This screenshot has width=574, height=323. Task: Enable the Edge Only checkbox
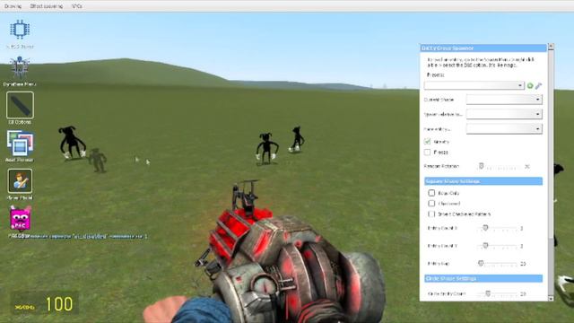[x=431, y=193]
